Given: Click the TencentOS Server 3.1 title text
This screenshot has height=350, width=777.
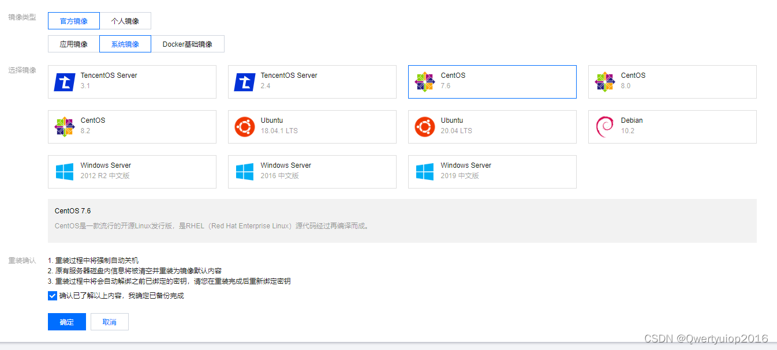Looking at the screenshot, I should (109, 76).
